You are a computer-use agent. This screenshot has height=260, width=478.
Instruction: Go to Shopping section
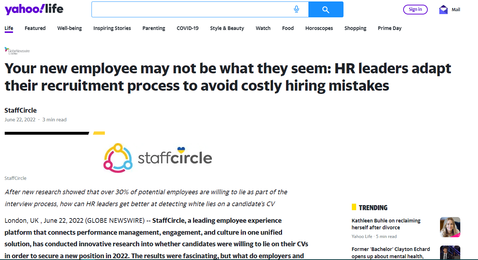pos(355,28)
